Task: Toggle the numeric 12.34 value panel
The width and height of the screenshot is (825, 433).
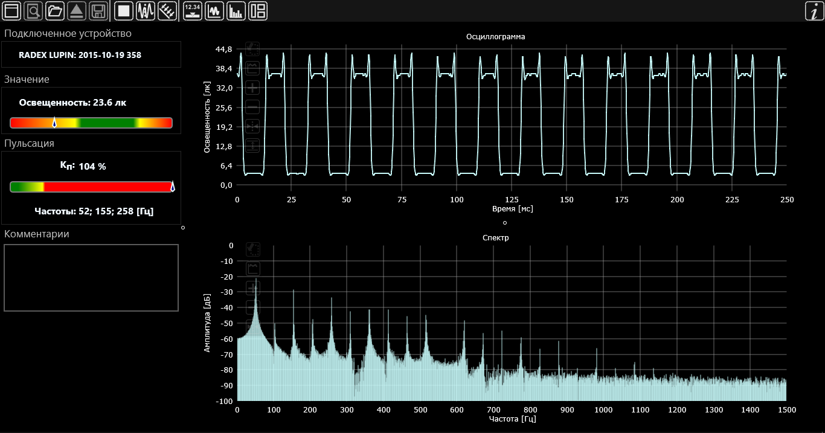Action: (x=193, y=11)
